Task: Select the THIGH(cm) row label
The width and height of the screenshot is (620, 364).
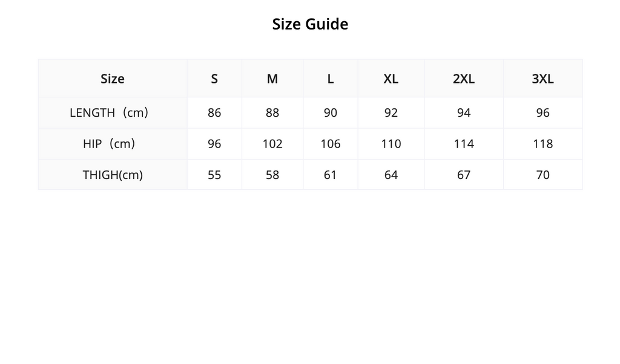Action: (113, 175)
